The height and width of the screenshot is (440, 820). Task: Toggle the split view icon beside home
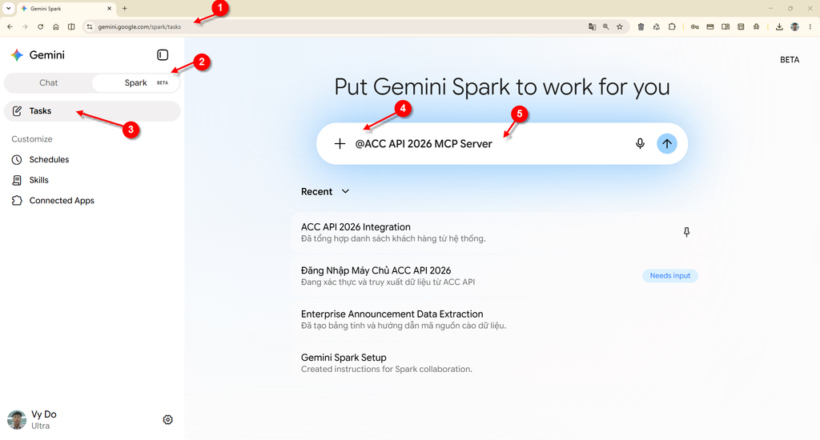pos(71,26)
